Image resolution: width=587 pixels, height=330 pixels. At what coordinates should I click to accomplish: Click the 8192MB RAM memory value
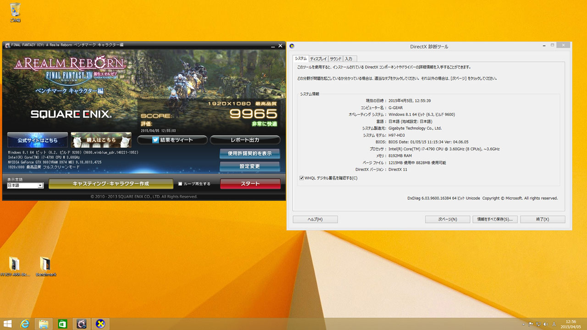coord(400,156)
